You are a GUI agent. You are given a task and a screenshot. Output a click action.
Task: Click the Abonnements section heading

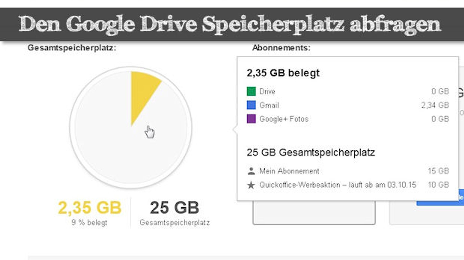pos(281,48)
